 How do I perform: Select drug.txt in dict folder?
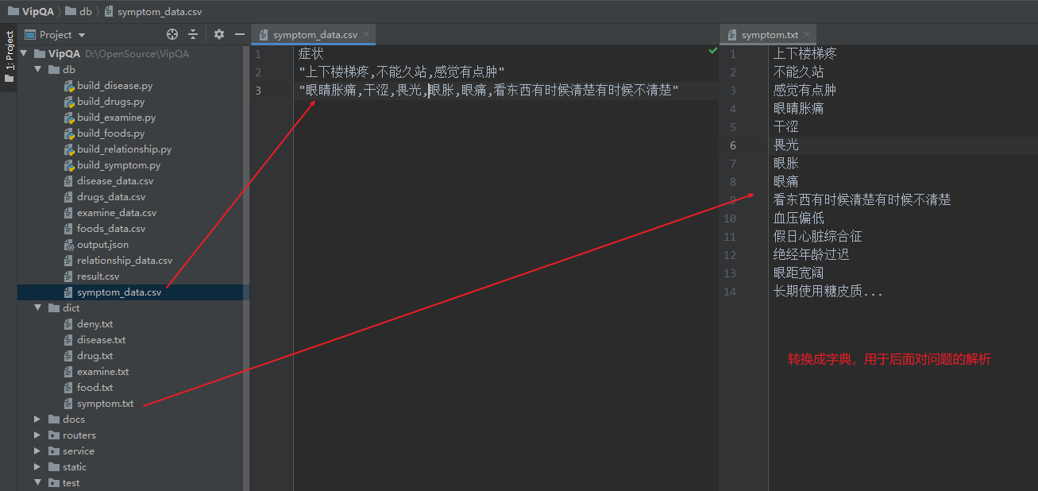point(95,356)
